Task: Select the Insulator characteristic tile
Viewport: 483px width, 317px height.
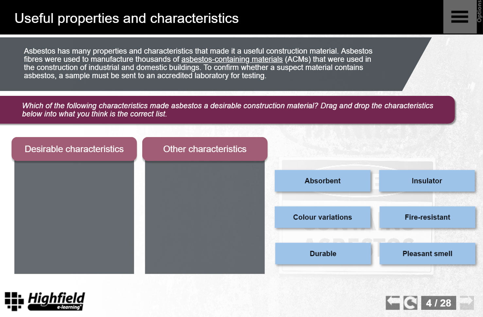Action: [x=427, y=181]
